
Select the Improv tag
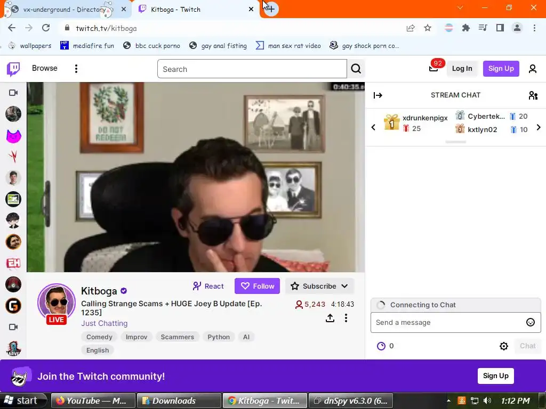tap(136, 337)
